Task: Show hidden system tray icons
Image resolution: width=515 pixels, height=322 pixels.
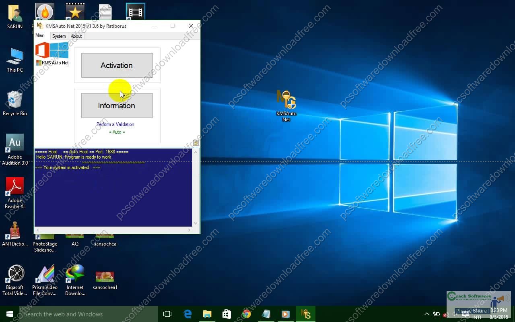Action: pos(426,314)
